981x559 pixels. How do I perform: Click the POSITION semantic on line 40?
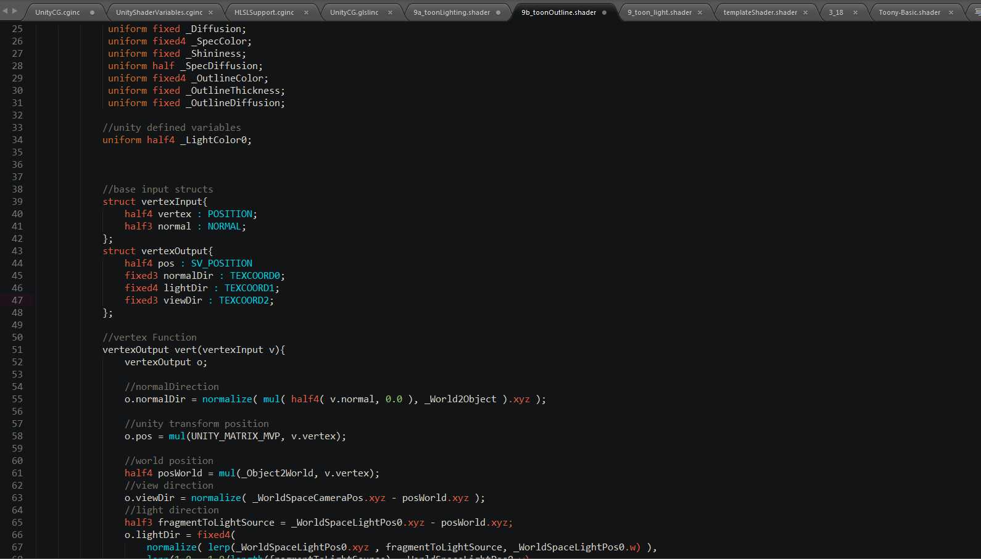(230, 214)
